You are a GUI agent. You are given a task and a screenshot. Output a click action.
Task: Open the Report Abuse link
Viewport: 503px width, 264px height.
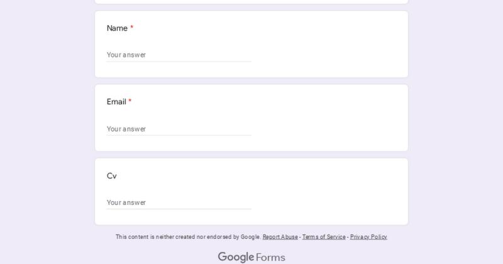coord(280,237)
